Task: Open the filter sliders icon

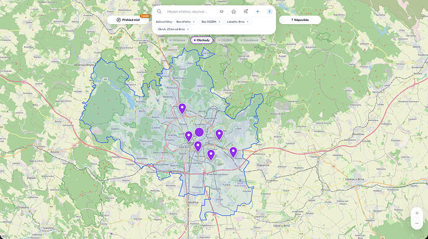Action: tap(246, 11)
